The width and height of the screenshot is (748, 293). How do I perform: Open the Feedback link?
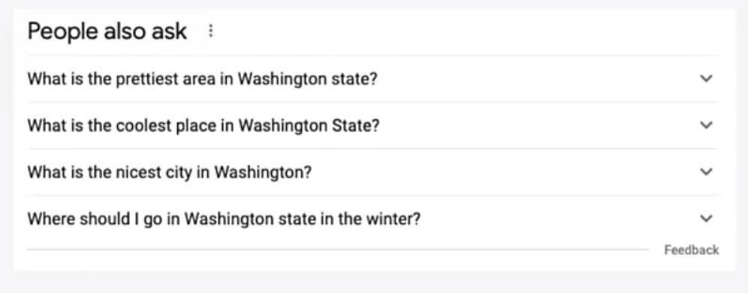tap(691, 249)
